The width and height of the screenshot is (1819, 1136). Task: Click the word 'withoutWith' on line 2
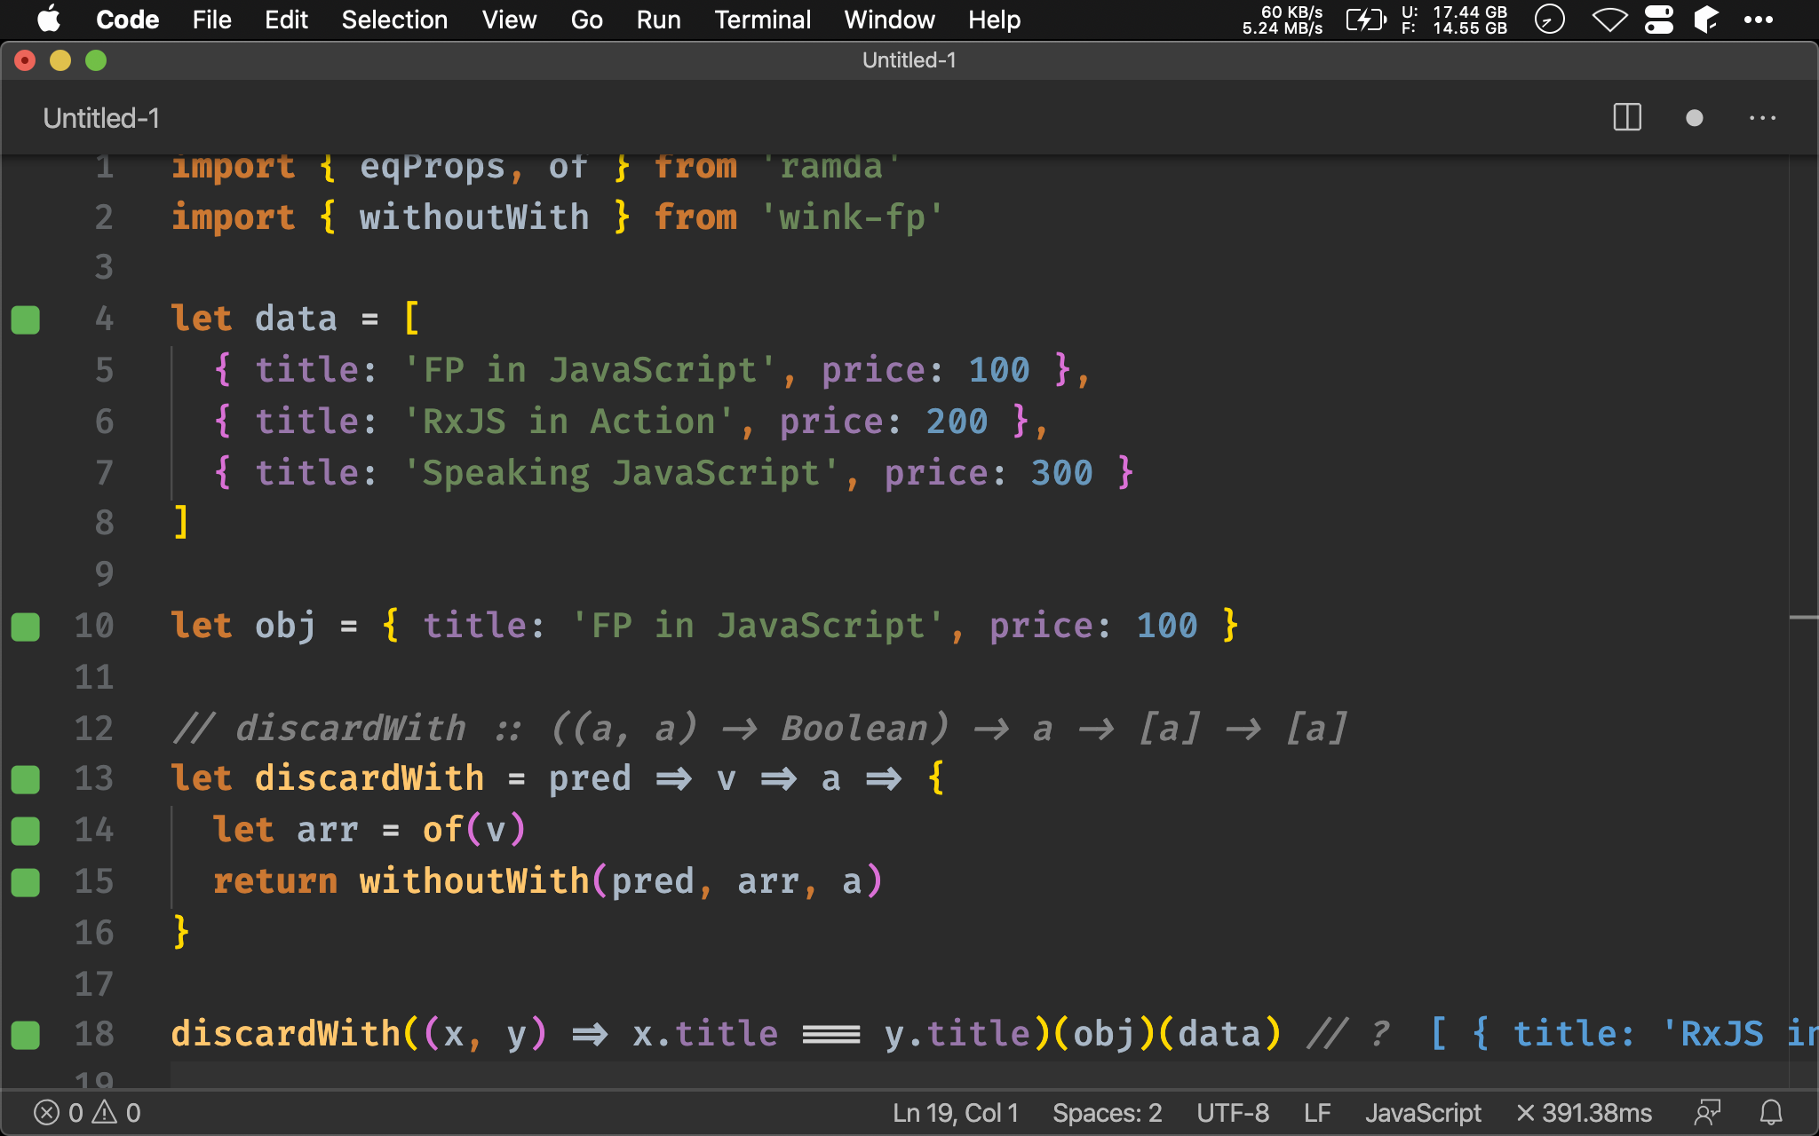tap(474, 217)
